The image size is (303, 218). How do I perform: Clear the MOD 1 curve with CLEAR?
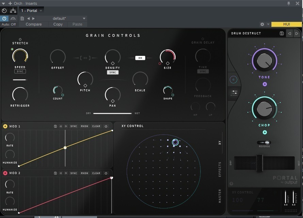click(96, 126)
